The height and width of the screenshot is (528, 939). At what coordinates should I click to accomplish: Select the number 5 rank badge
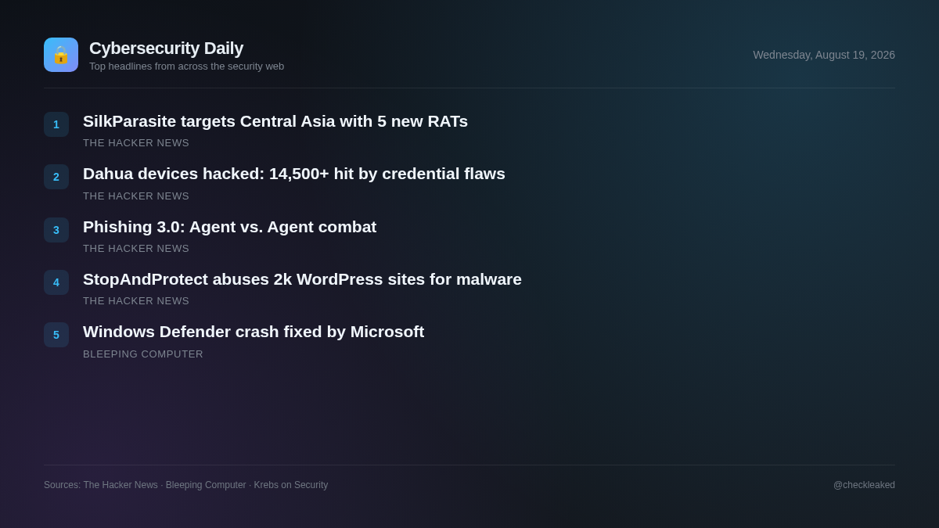[56, 335]
